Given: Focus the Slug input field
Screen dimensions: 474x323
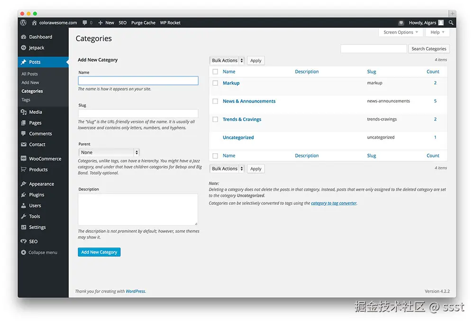Looking at the screenshot, I should [138, 113].
